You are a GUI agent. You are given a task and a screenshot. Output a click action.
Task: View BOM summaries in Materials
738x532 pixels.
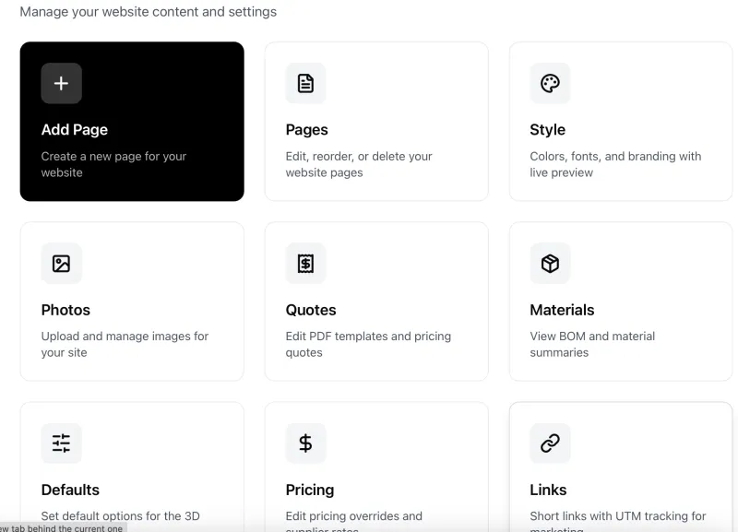620,301
